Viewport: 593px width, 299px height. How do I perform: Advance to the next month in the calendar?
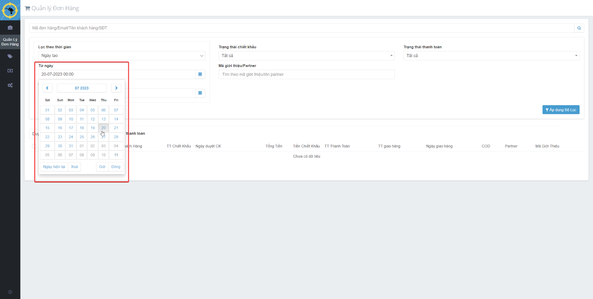116,88
